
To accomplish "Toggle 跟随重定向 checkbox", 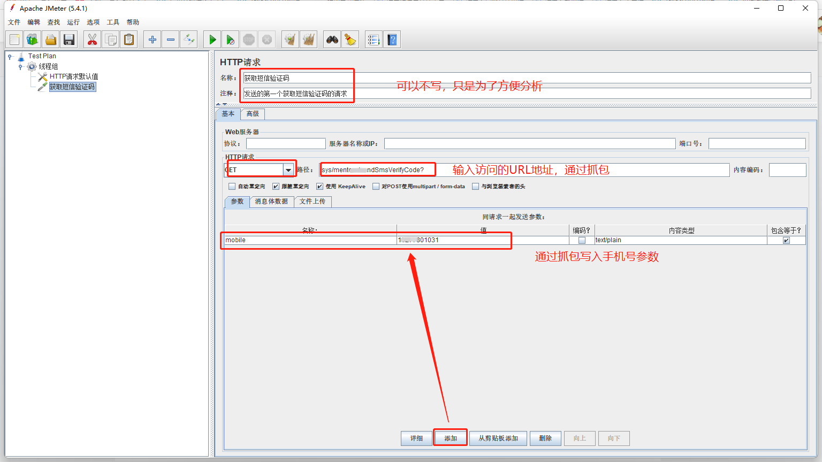I will click(276, 187).
